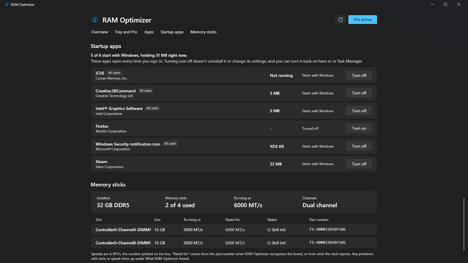The image size is (468, 263).
Task: Select the Startup apps tab
Action: click(172, 32)
